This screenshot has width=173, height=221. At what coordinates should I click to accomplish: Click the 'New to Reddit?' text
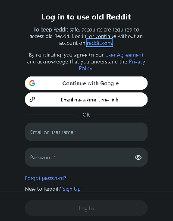[x=43, y=189]
